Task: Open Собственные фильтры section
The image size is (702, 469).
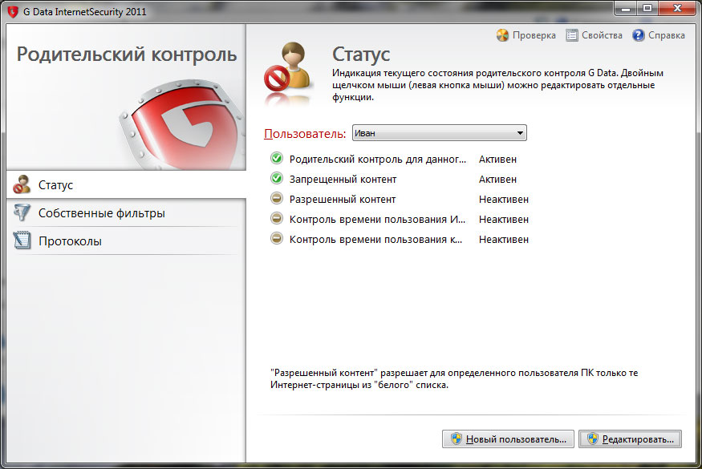Action: pyautogui.click(x=126, y=212)
